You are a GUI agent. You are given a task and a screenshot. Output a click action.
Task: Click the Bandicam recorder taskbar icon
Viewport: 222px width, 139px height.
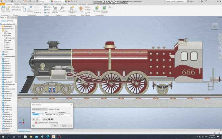pyautogui.click(x=59, y=137)
